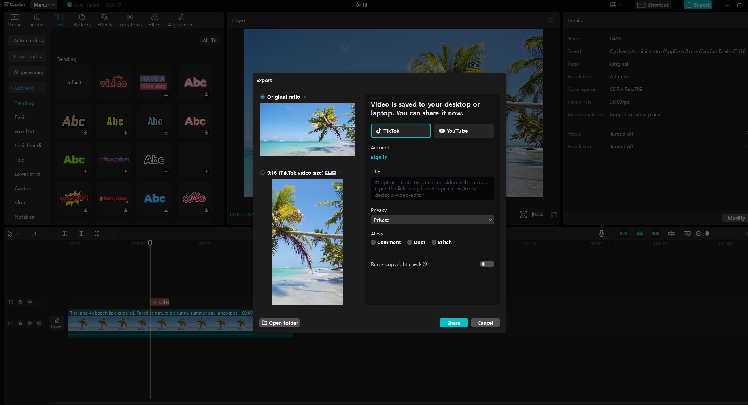The image size is (748, 405).
Task: Switch to the Social media text category
Action: pyautogui.click(x=29, y=145)
